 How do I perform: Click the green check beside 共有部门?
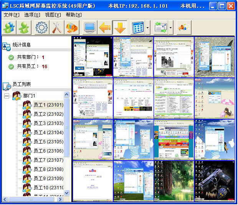point(11,57)
